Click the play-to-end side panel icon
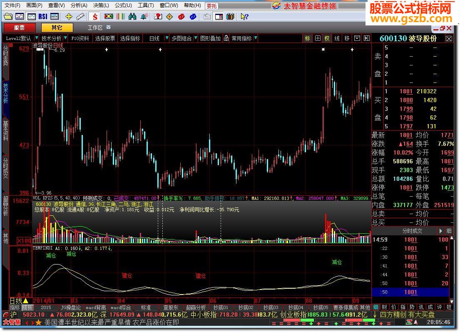Image resolution: width=460 pixels, height=332 pixels. 367,38
